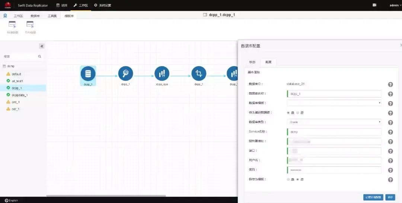The height and width of the screenshot is (203, 402).
Task: Focus the Service名称 input field
Action: (x=334, y=132)
